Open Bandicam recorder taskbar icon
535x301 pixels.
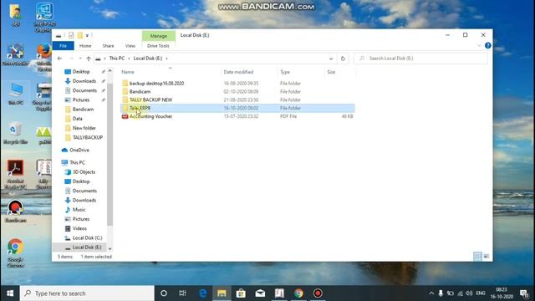[x=318, y=293]
